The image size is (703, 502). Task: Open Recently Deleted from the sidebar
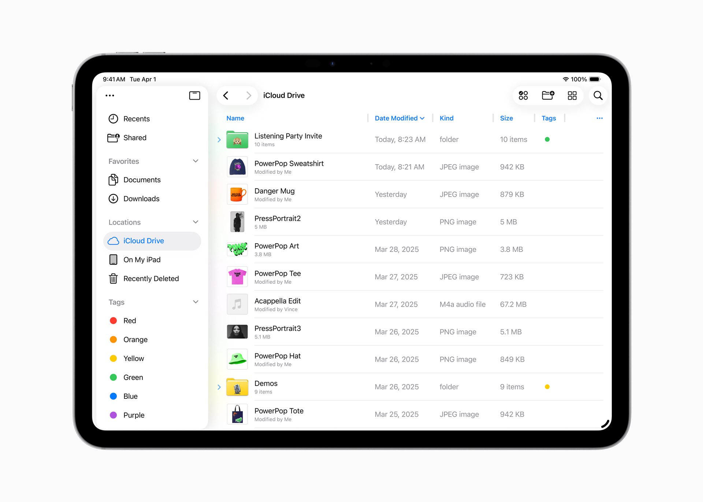tap(151, 278)
